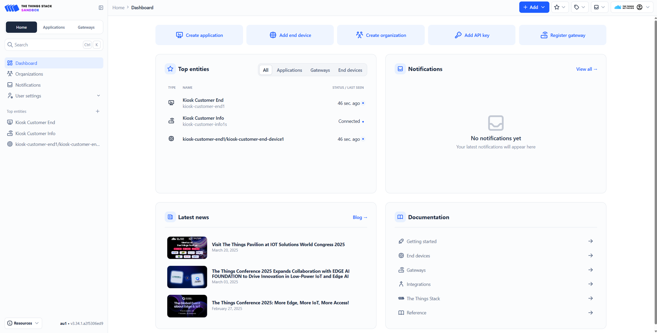Open the tag icon dropdown in header
Viewport: 657px width, 333px height.
580,7
